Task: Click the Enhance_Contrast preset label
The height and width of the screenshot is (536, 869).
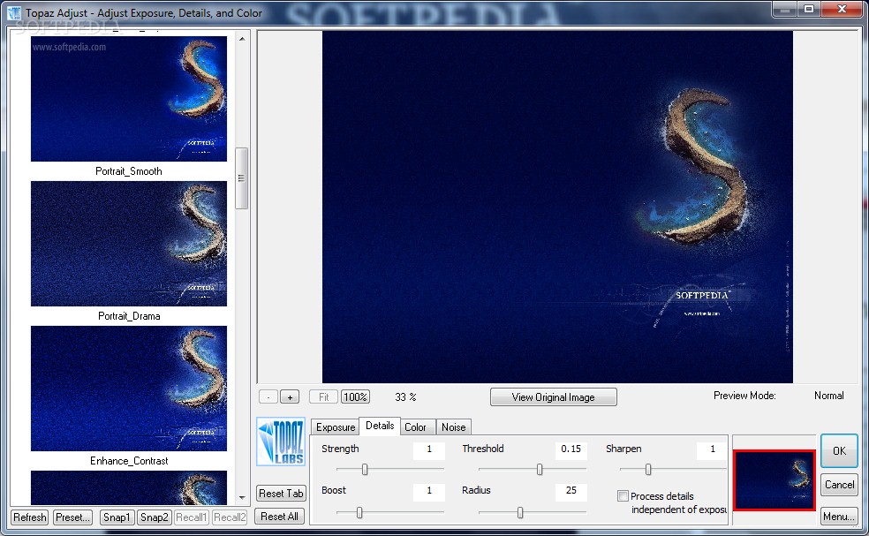Action: coord(129,461)
